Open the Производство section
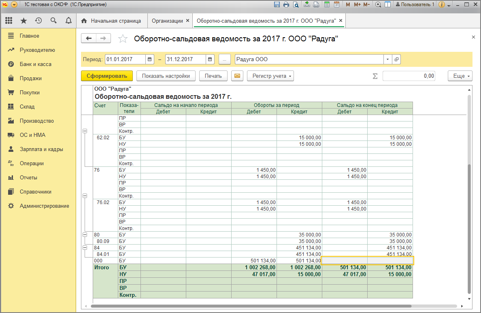481x313 pixels. coord(38,121)
